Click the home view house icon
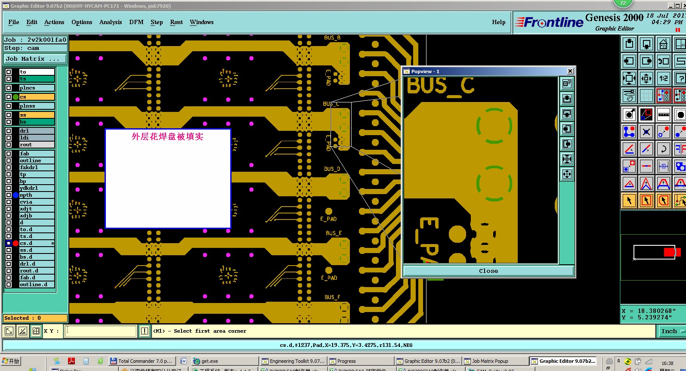686x371 pixels. 663,44
